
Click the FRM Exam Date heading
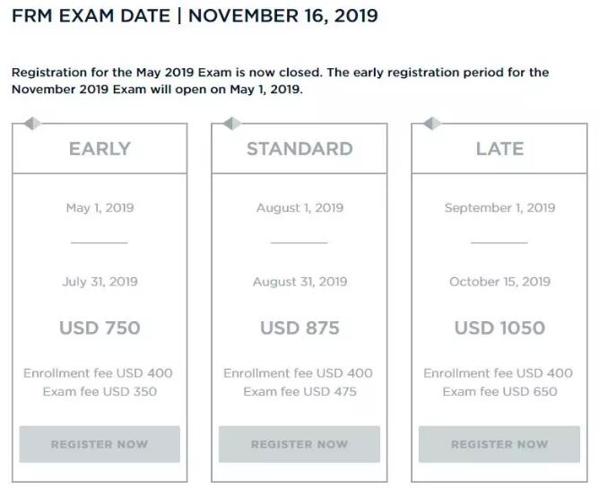(195, 16)
